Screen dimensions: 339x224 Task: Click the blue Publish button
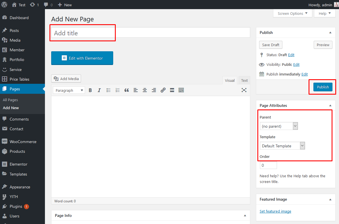(323, 87)
